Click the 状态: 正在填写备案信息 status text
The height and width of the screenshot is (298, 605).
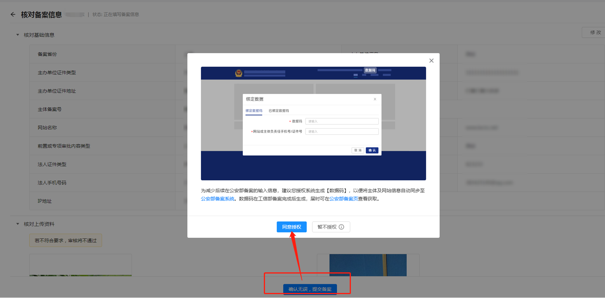pos(116,15)
